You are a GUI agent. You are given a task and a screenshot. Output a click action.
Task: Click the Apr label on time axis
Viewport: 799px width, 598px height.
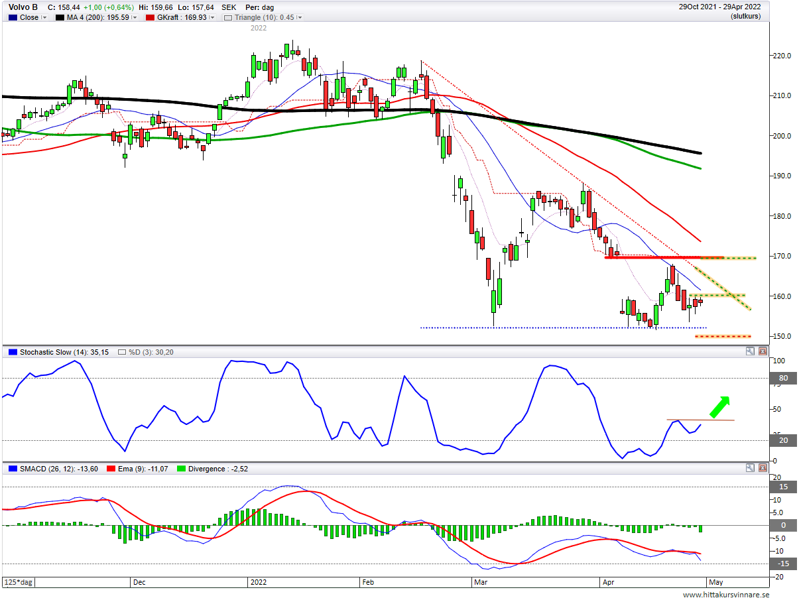607,582
